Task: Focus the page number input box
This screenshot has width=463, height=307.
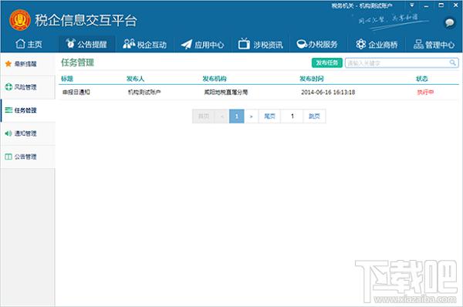Action: coord(292,116)
